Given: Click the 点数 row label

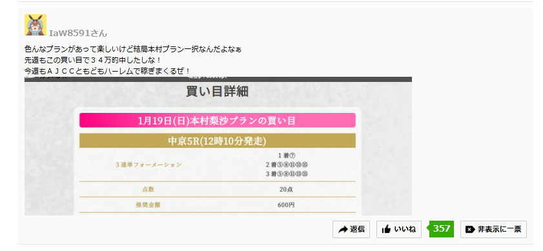Looking at the screenshot, I should 149,189.
